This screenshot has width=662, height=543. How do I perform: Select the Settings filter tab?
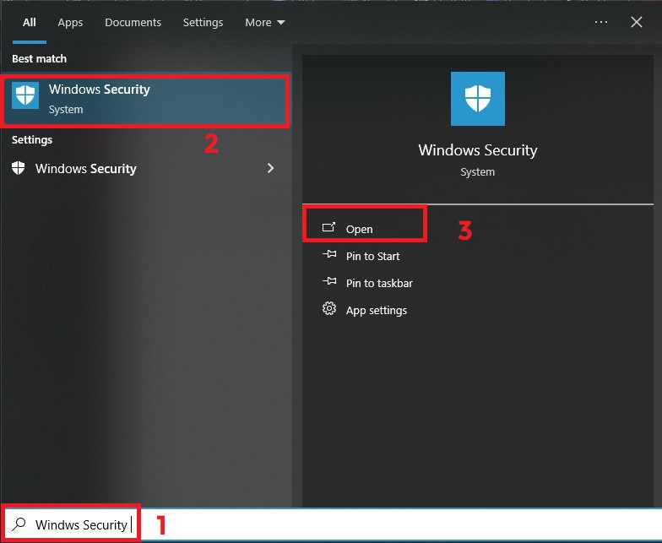point(203,22)
